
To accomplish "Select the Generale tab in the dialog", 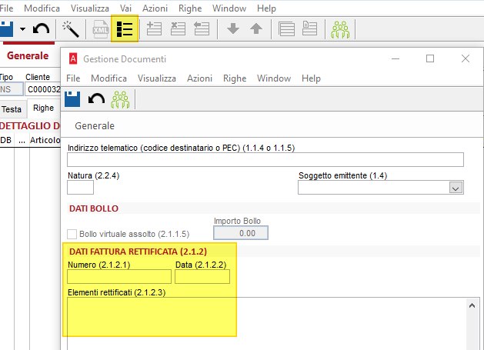I will click(x=95, y=126).
